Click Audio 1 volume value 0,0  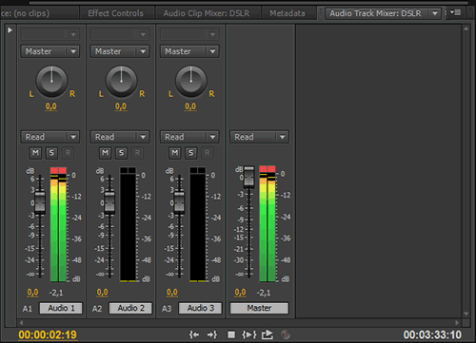[x=33, y=293]
